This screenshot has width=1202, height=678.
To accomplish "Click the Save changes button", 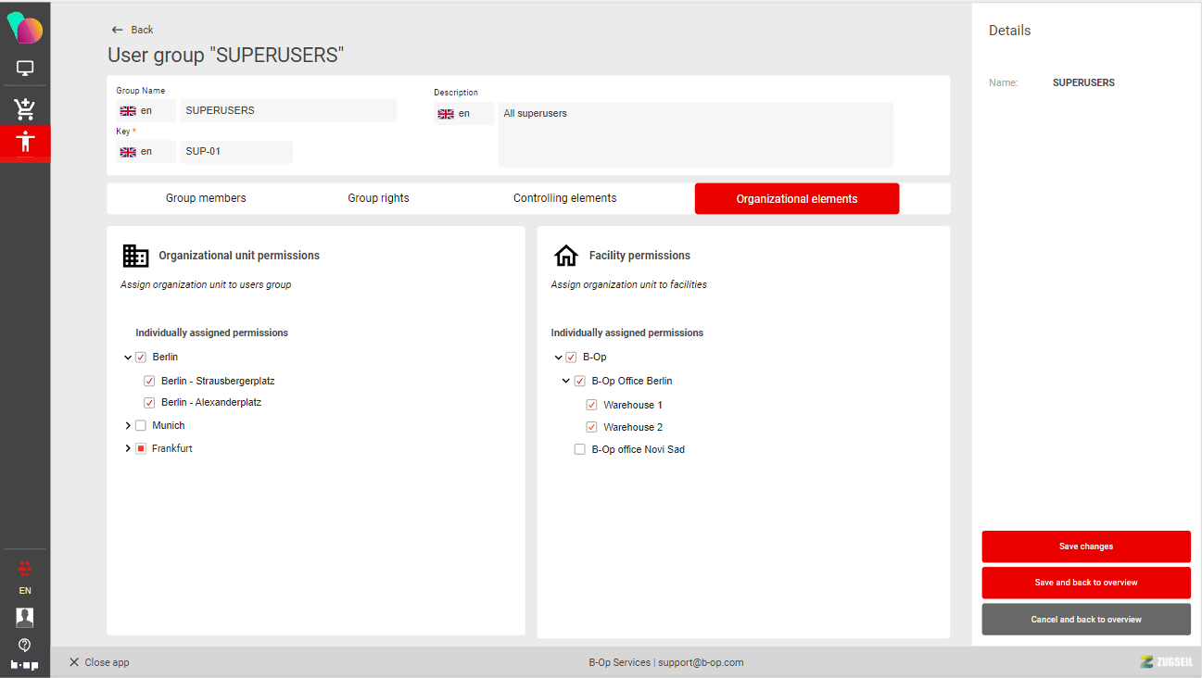I will coord(1085,546).
